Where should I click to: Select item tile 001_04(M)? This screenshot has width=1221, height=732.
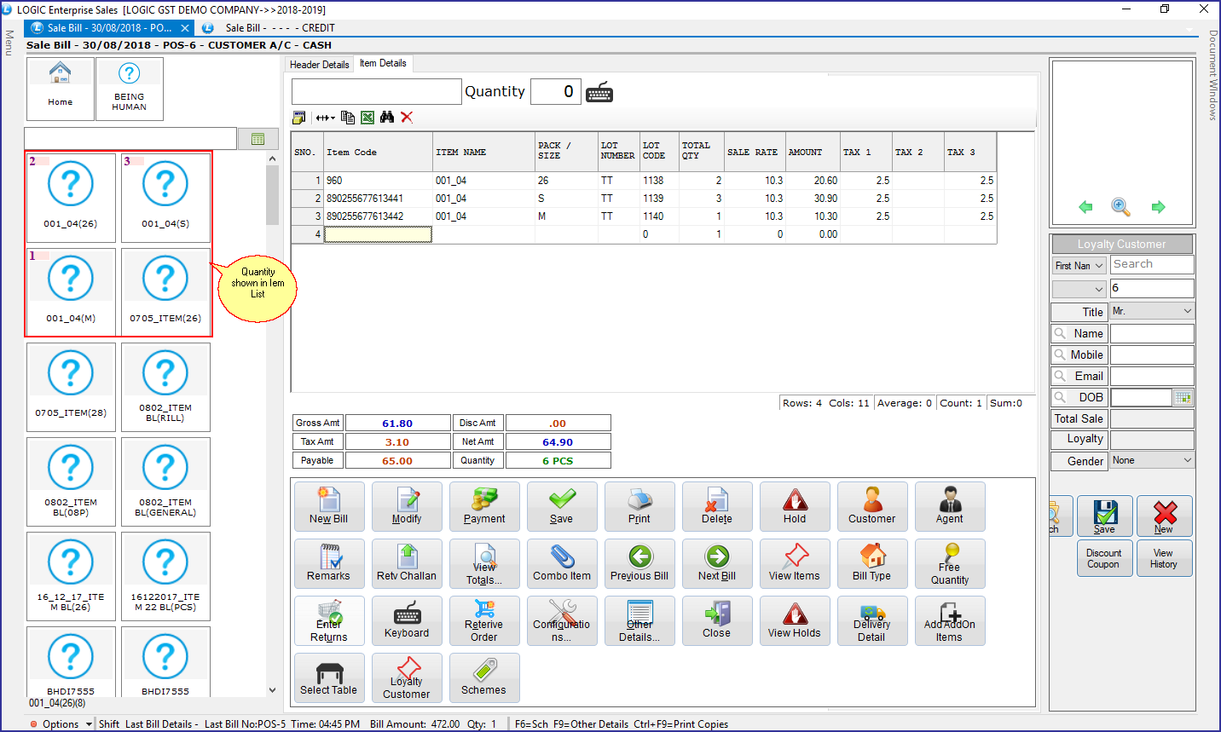(x=71, y=292)
